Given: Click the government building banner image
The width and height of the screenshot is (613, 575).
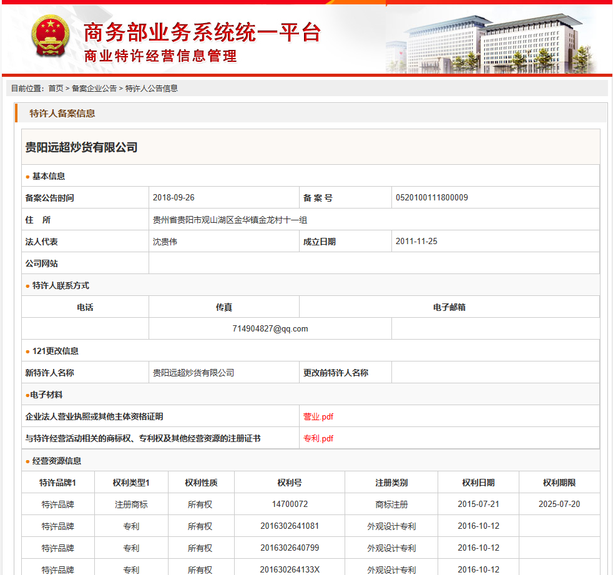Looking at the screenshot, I should 493,41.
